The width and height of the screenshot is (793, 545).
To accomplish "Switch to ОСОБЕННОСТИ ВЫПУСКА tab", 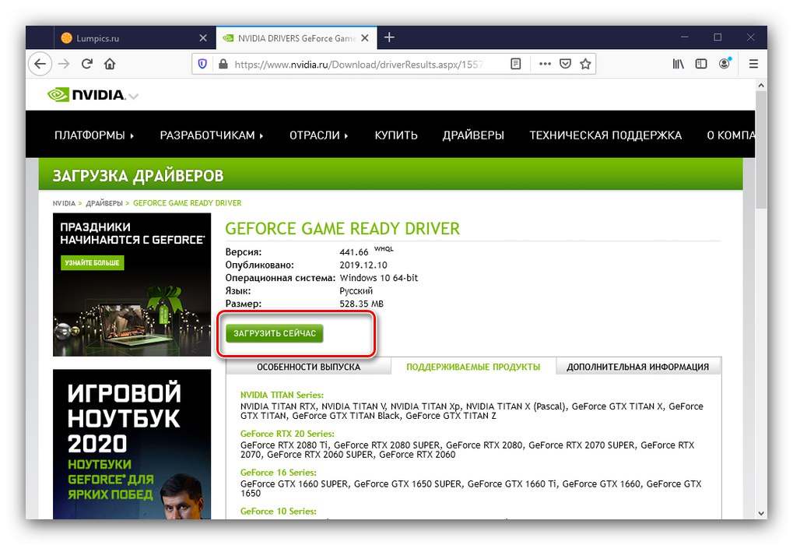I will 308,367.
